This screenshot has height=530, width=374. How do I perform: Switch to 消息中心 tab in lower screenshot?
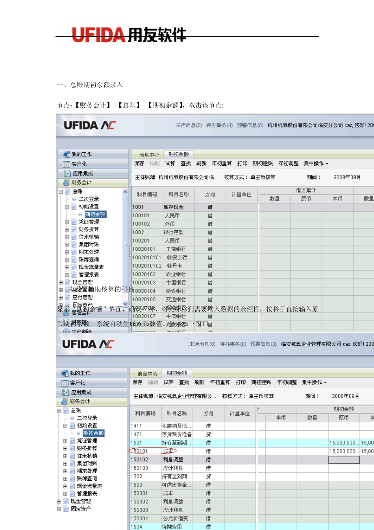pyautogui.click(x=147, y=374)
